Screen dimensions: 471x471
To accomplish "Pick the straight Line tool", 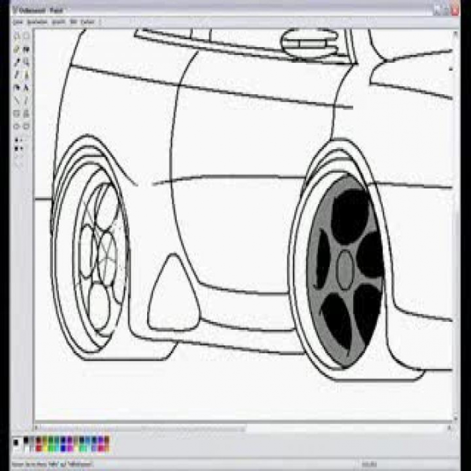I will coord(16,101).
